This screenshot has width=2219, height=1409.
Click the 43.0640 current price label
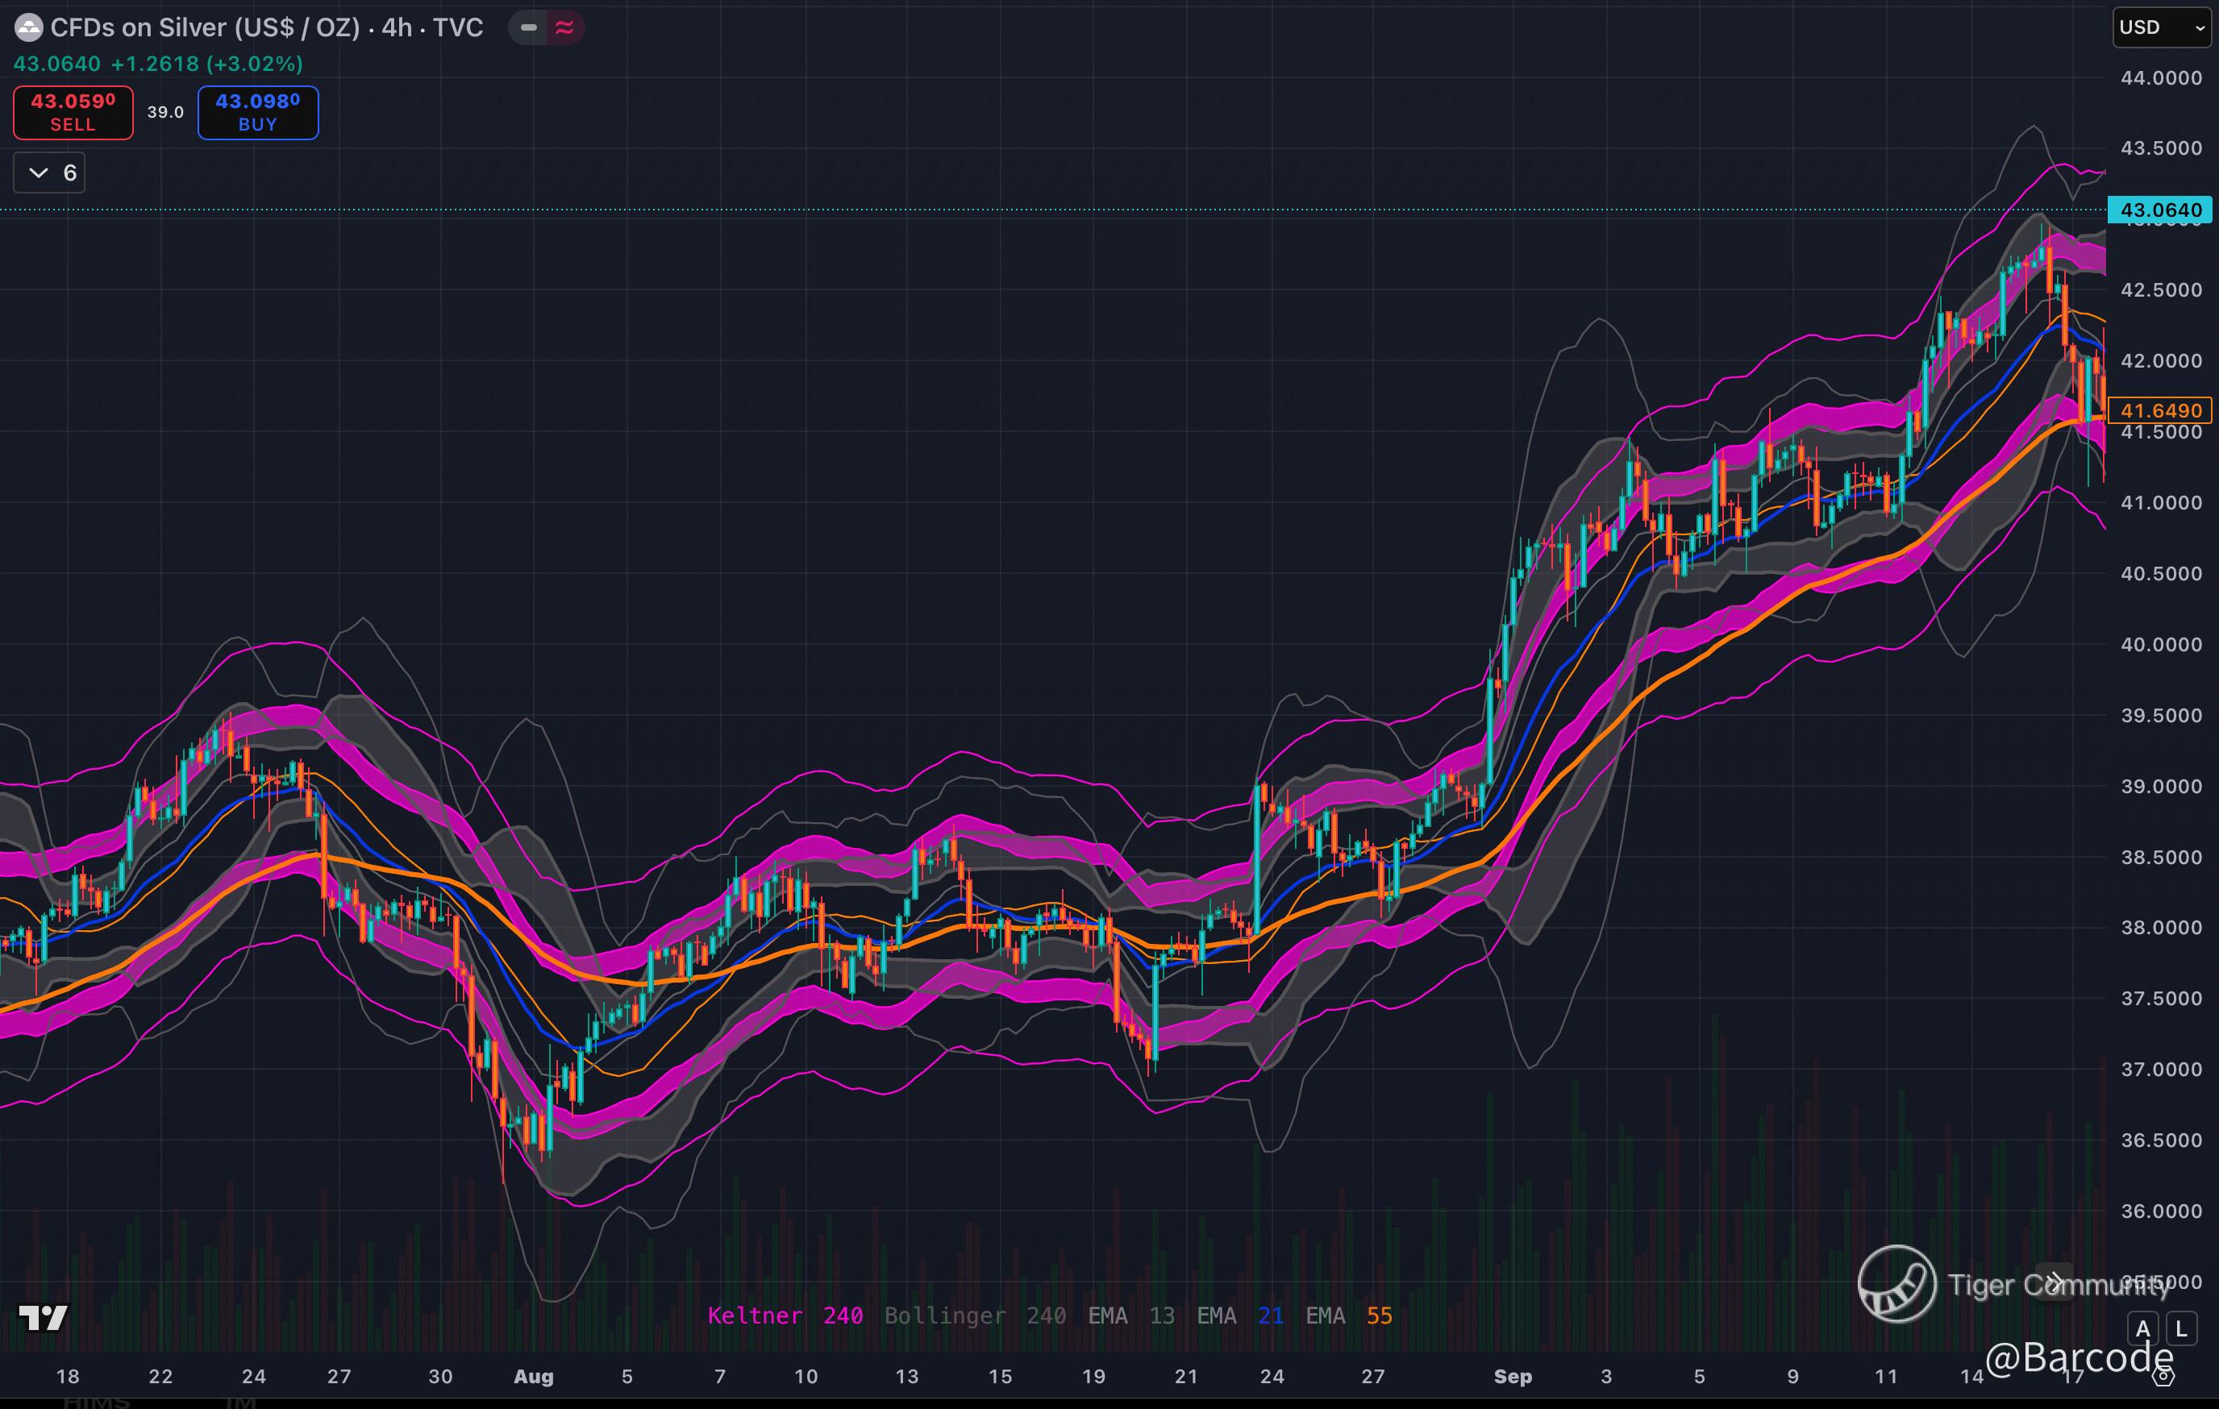[x=2160, y=210]
